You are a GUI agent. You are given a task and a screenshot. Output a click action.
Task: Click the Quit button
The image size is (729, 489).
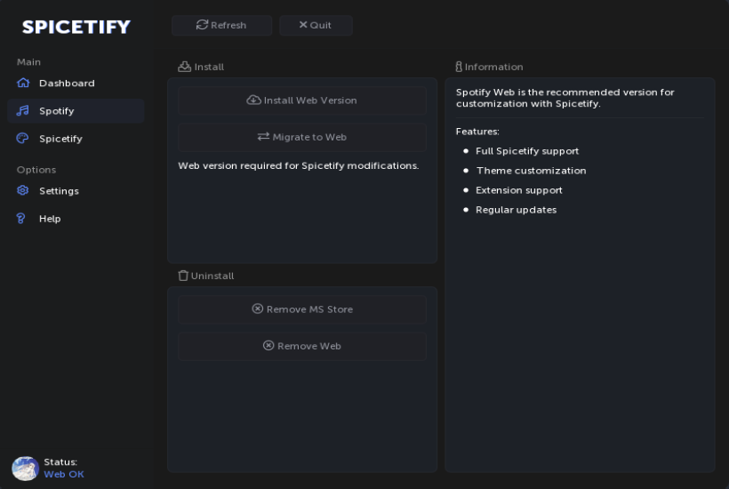pos(316,25)
